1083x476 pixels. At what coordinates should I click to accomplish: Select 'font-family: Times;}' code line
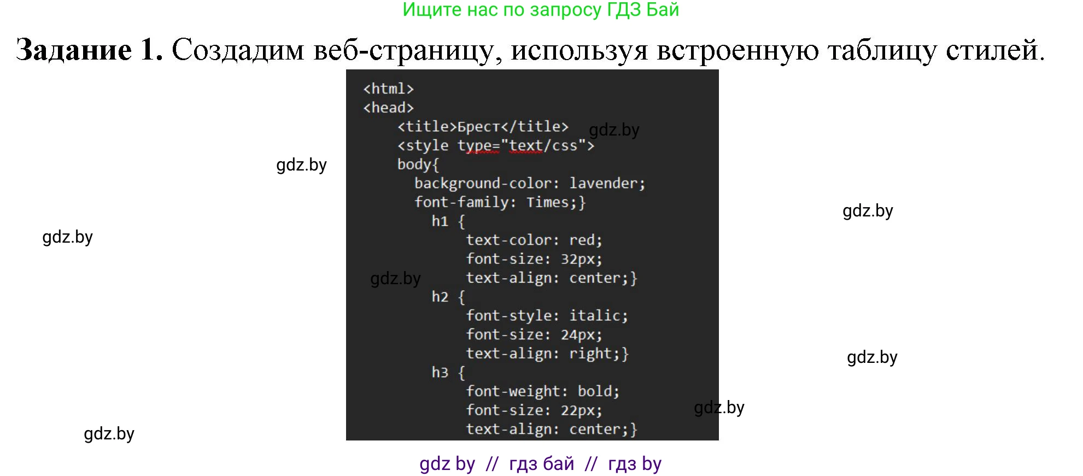pyautogui.click(x=500, y=202)
